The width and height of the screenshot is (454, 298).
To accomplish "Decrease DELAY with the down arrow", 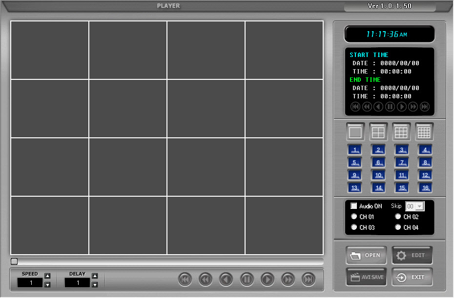I will click(95, 284).
